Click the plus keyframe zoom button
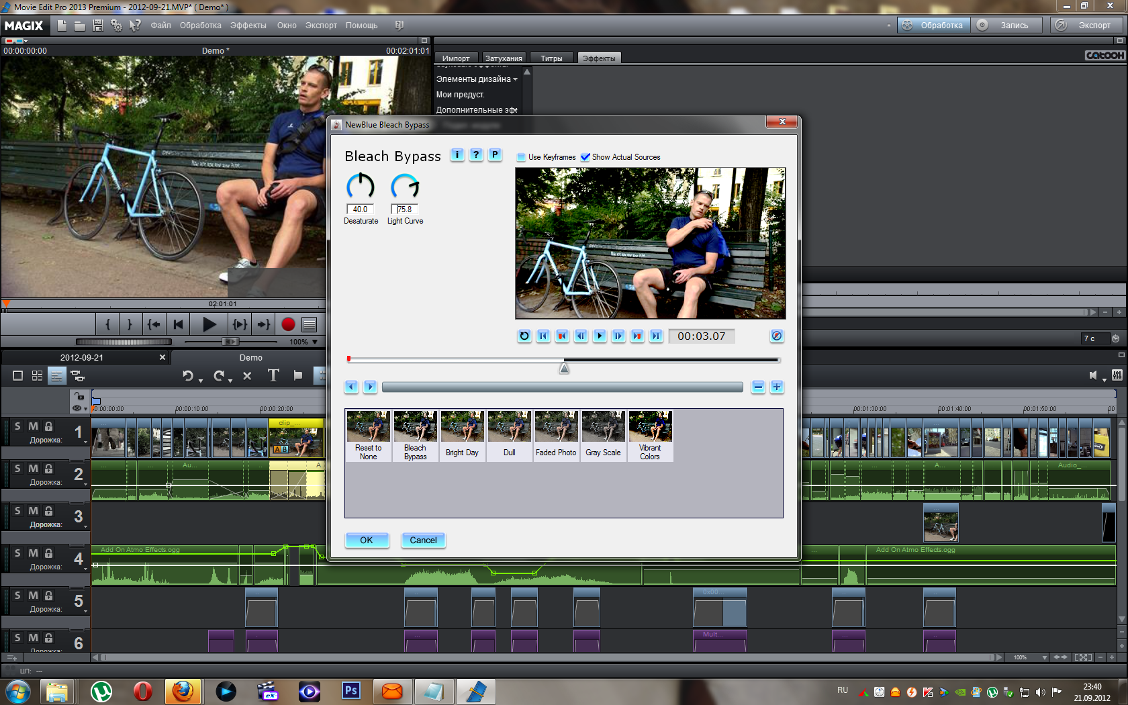Viewport: 1128px width, 705px height. pyautogui.click(x=777, y=387)
